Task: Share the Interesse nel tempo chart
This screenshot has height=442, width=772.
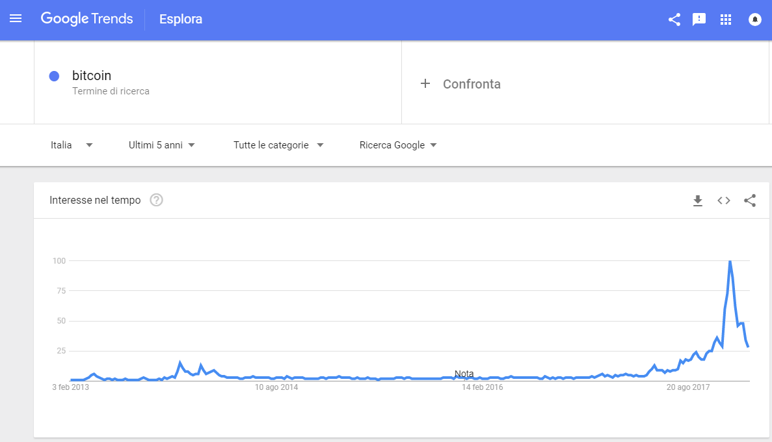Action: 749,200
